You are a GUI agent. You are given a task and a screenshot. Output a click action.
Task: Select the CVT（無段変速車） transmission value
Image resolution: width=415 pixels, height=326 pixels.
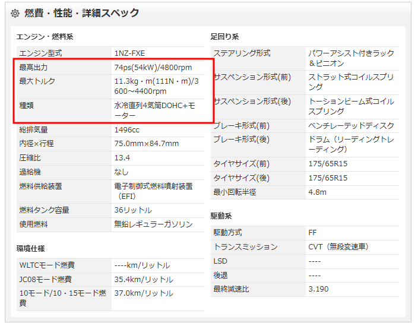click(338, 247)
